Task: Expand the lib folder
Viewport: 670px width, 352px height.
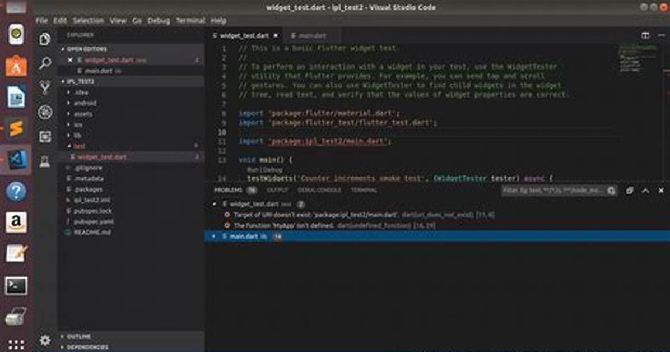Action: [x=77, y=136]
